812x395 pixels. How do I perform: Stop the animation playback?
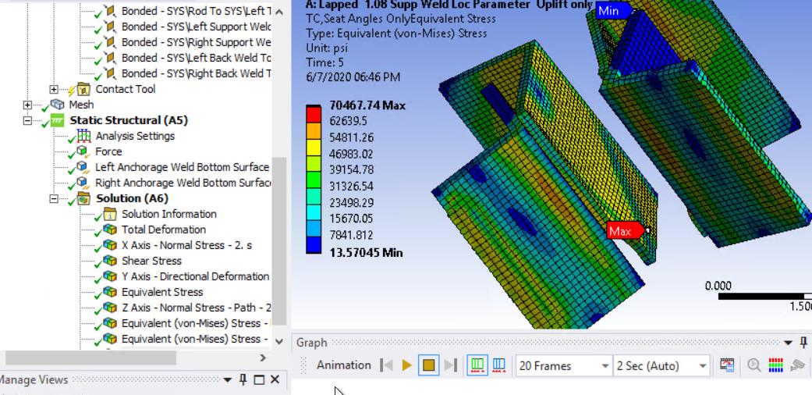(428, 365)
